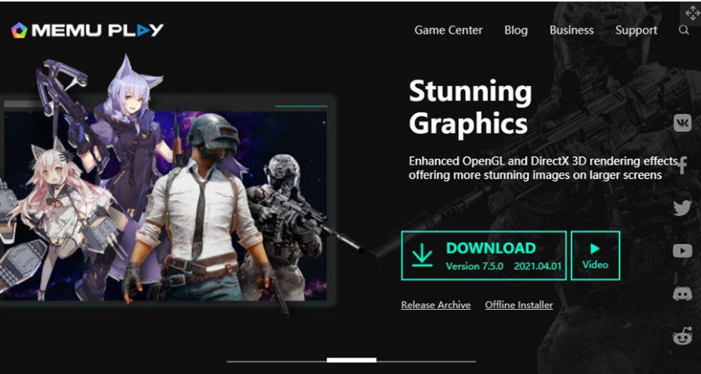Open the YouTube social icon
The width and height of the screenshot is (701, 374).
tap(682, 251)
